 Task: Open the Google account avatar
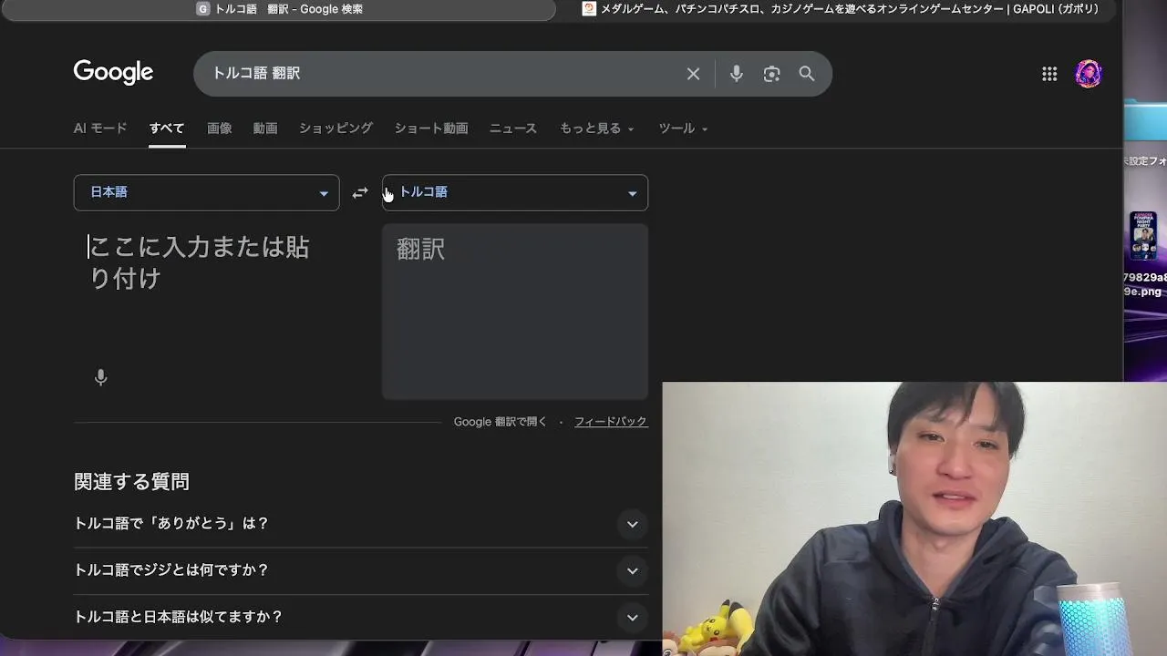pyautogui.click(x=1089, y=74)
